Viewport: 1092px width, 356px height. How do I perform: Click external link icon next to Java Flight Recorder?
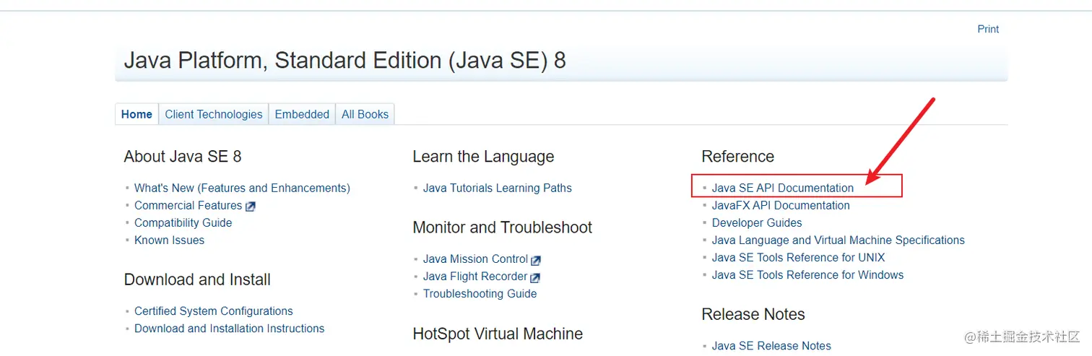pos(535,277)
